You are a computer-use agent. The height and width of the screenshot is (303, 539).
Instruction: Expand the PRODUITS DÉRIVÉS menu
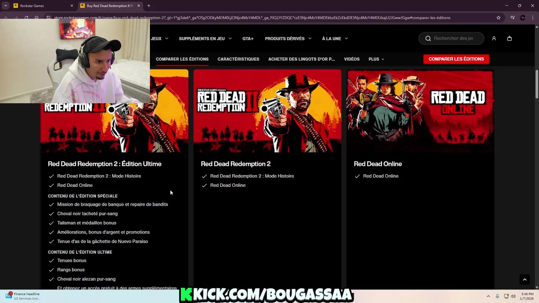coord(288,38)
